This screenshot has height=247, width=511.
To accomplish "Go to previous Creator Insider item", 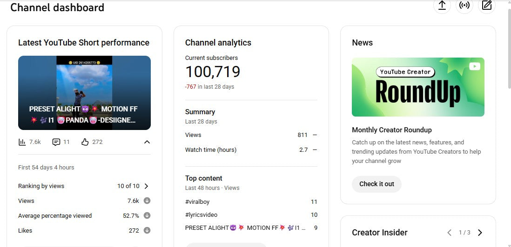I will pyautogui.click(x=450, y=233).
